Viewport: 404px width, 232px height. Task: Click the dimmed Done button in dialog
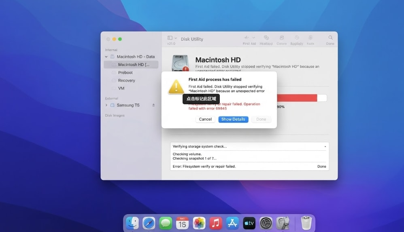tap(261, 119)
